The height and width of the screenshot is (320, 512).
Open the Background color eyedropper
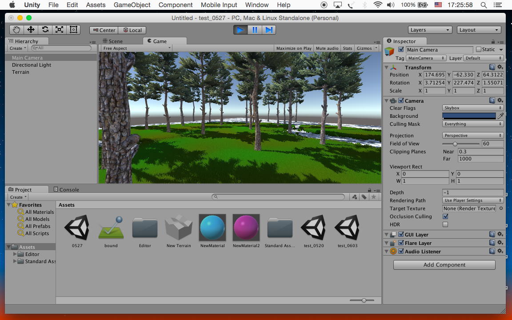[500, 116]
